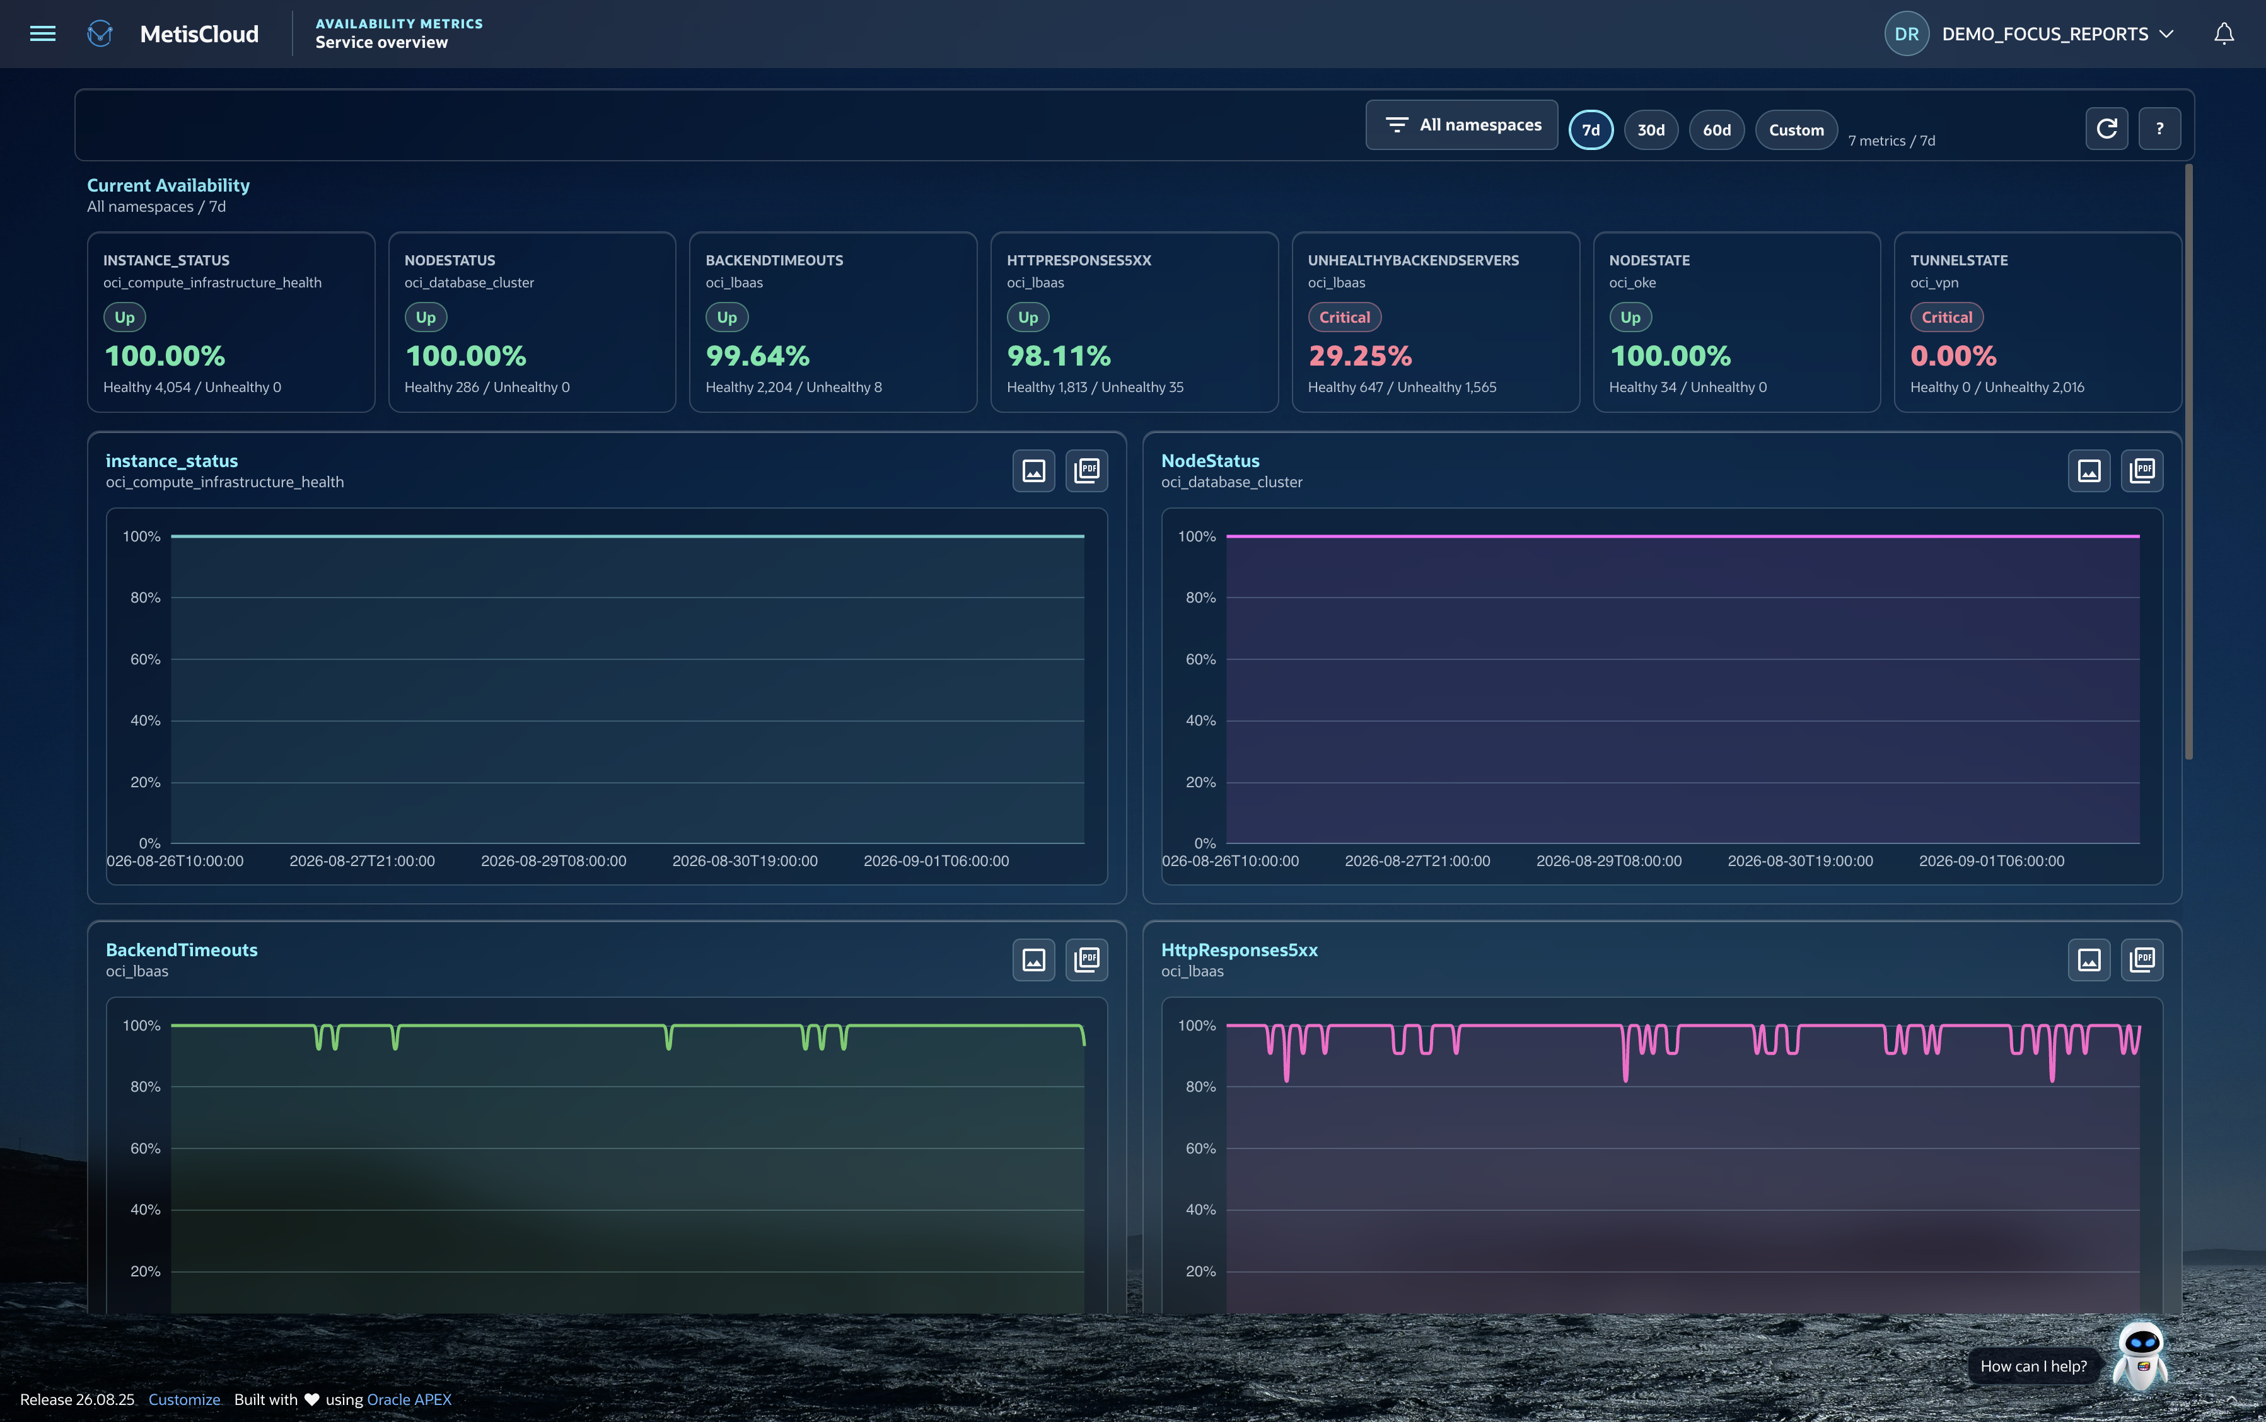Select the 7d time range
2266x1422 pixels.
pyautogui.click(x=1591, y=130)
